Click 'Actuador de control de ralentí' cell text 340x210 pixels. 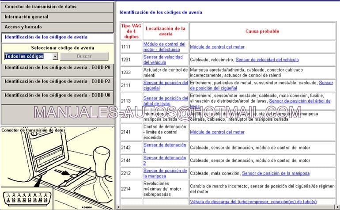click(x=166, y=73)
